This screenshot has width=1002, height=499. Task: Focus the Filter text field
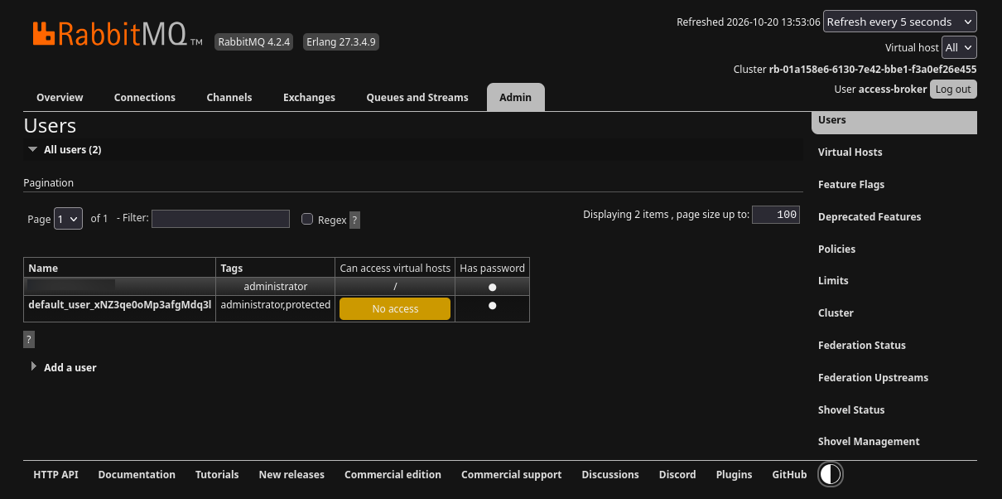[x=220, y=218]
